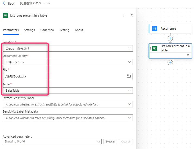Viewport: 194px width, 149px height.
Task: Expand the Table dropdown showing SalesTable
Action: coord(129,90)
